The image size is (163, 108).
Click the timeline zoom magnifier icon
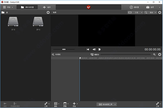pyautogui.click(x=154, y=54)
